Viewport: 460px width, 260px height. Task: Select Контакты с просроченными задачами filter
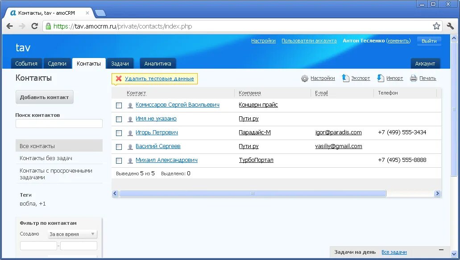tap(59, 174)
